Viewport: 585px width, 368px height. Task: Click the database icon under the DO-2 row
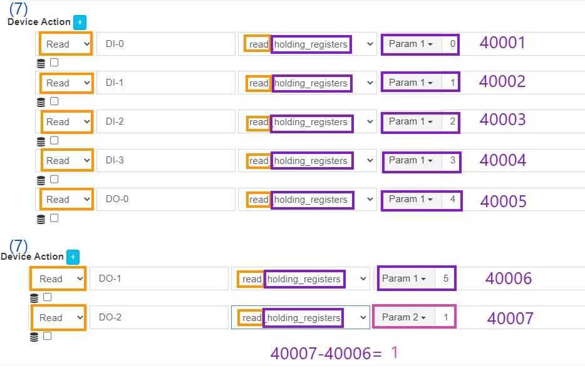34,337
